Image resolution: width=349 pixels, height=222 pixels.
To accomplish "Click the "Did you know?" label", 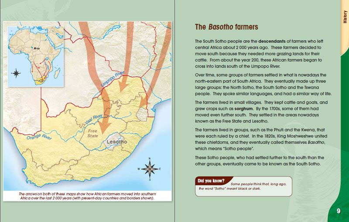I will coord(211,181).
